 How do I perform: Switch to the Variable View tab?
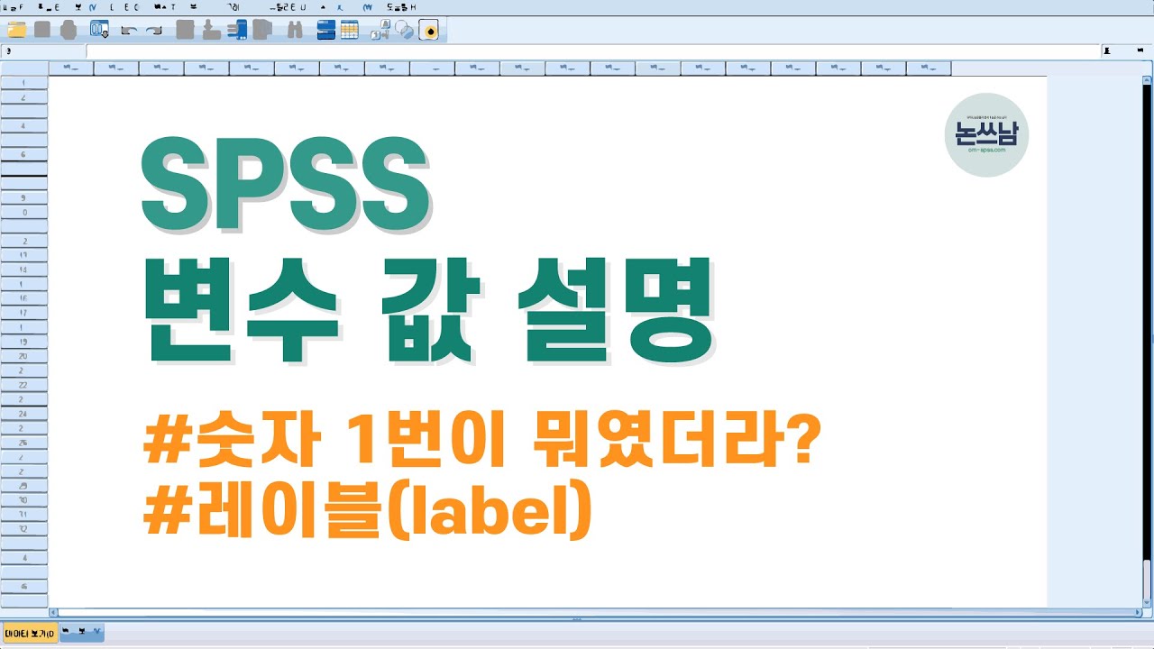pyautogui.click(x=82, y=632)
